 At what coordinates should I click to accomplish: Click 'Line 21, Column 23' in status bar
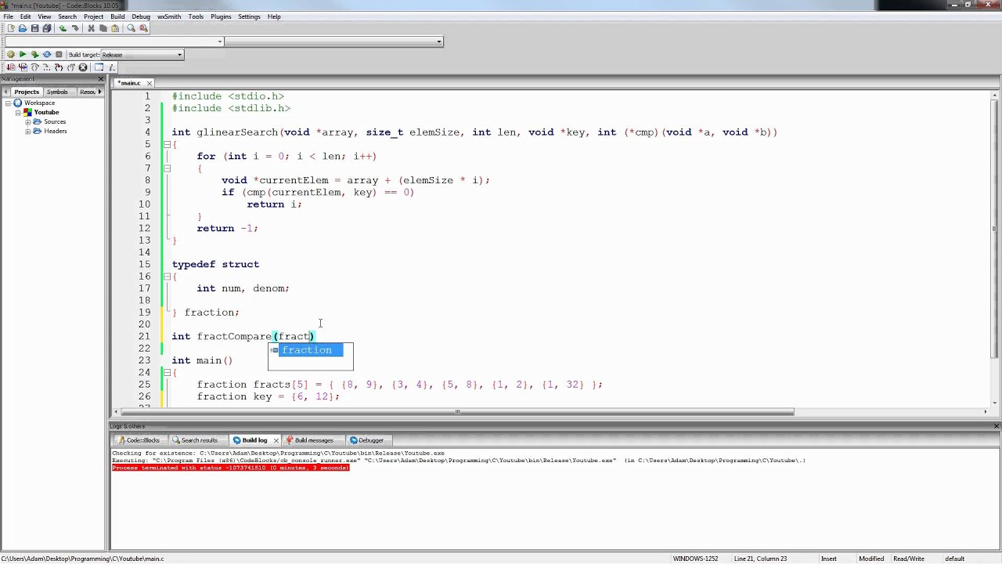(x=760, y=559)
